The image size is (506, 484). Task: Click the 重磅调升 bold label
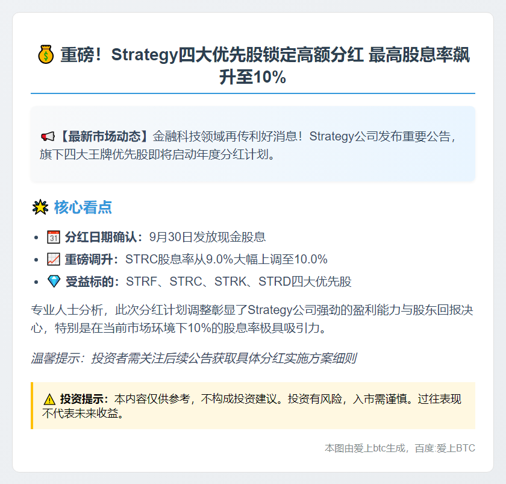coord(92,260)
